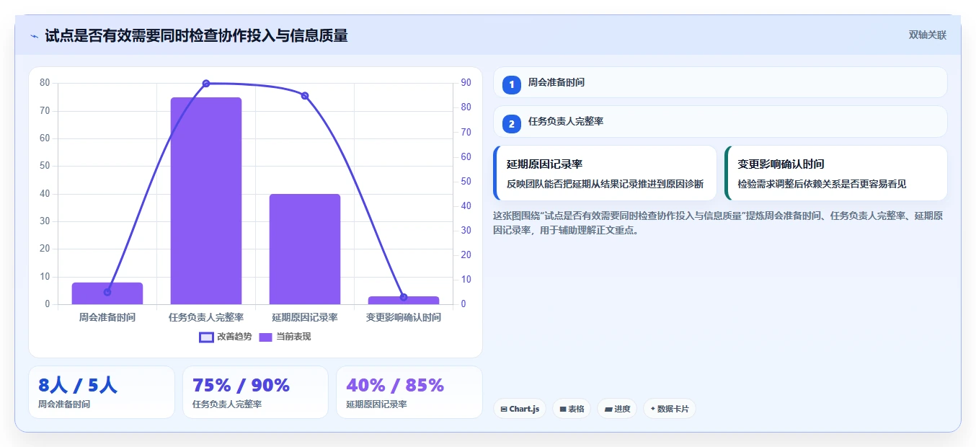Click the 周会准备时间 x-axis label
The image size is (976, 447).
coord(107,317)
